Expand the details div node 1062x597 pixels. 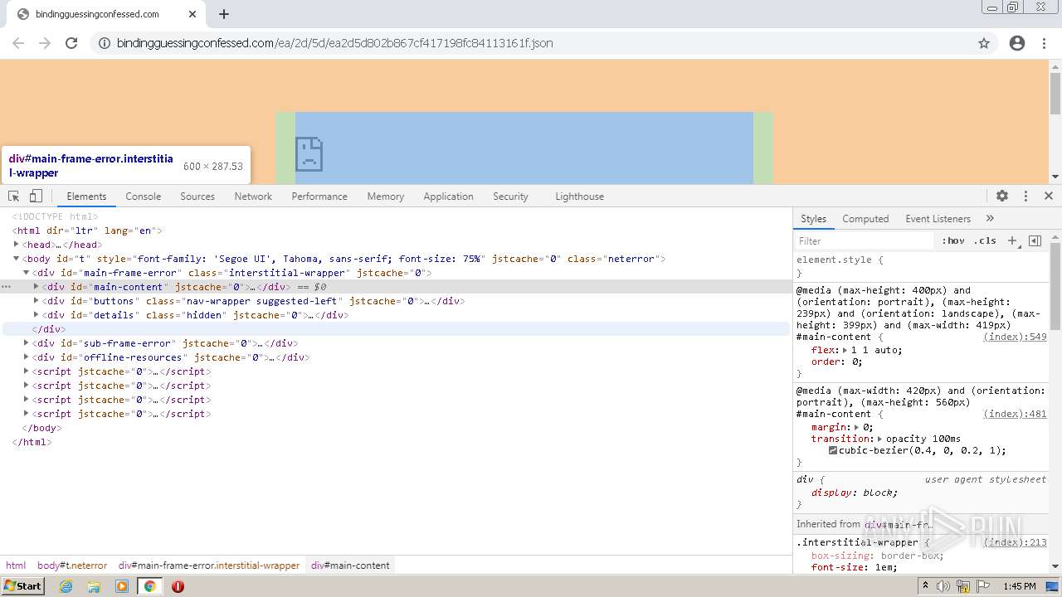tap(37, 315)
